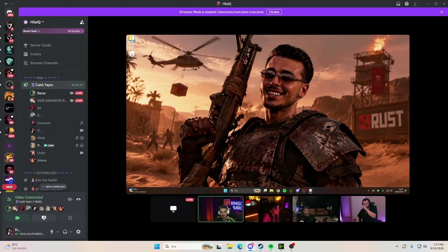This screenshot has height=252, width=448.
Task: Open Microsoft Edge from the taskbar
Action: pyautogui.click(x=240, y=246)
